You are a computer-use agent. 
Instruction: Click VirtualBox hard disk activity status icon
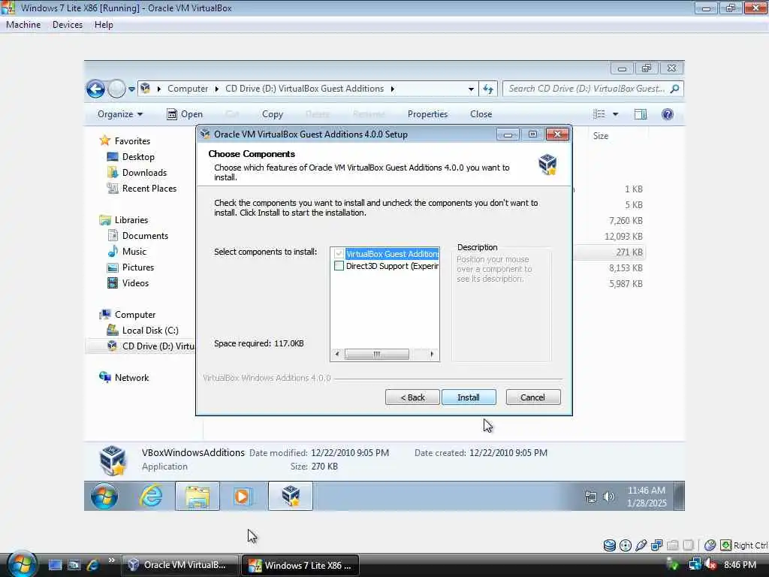pos(609,545)
